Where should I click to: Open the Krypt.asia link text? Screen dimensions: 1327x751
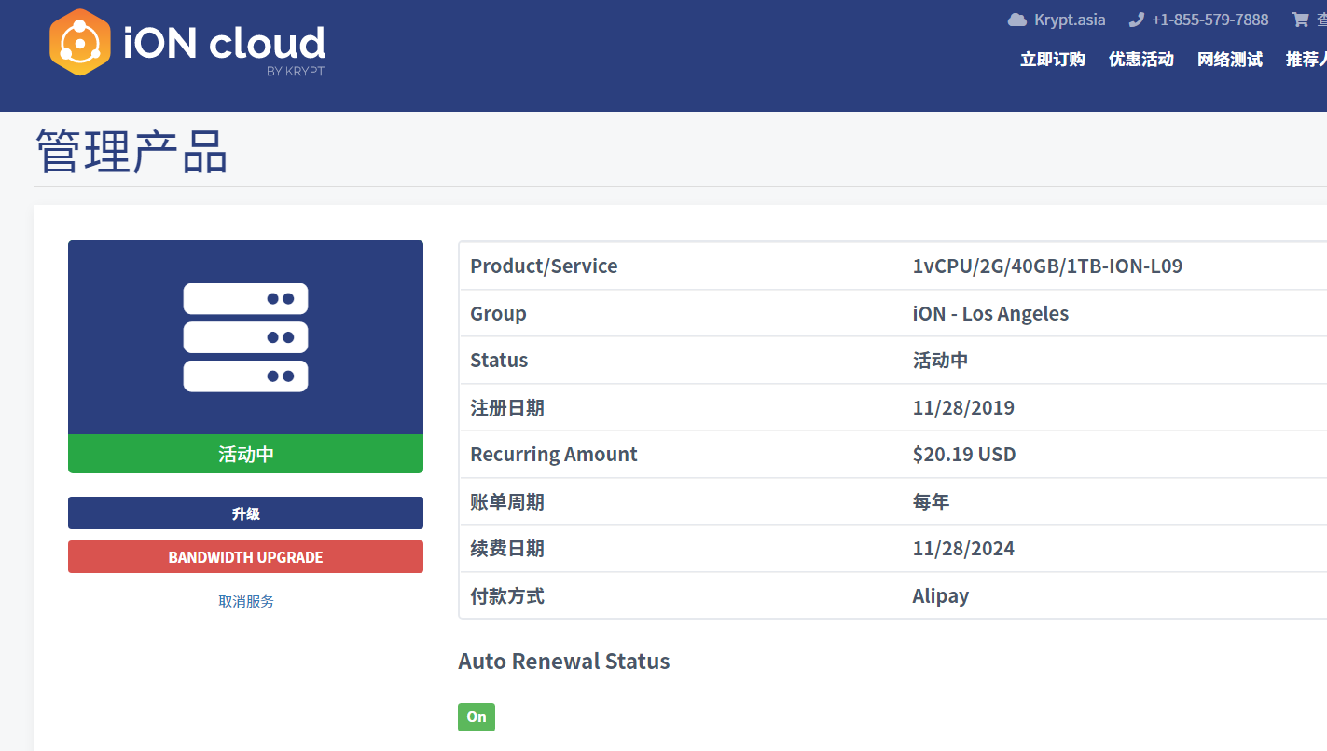pos(1070,20)
